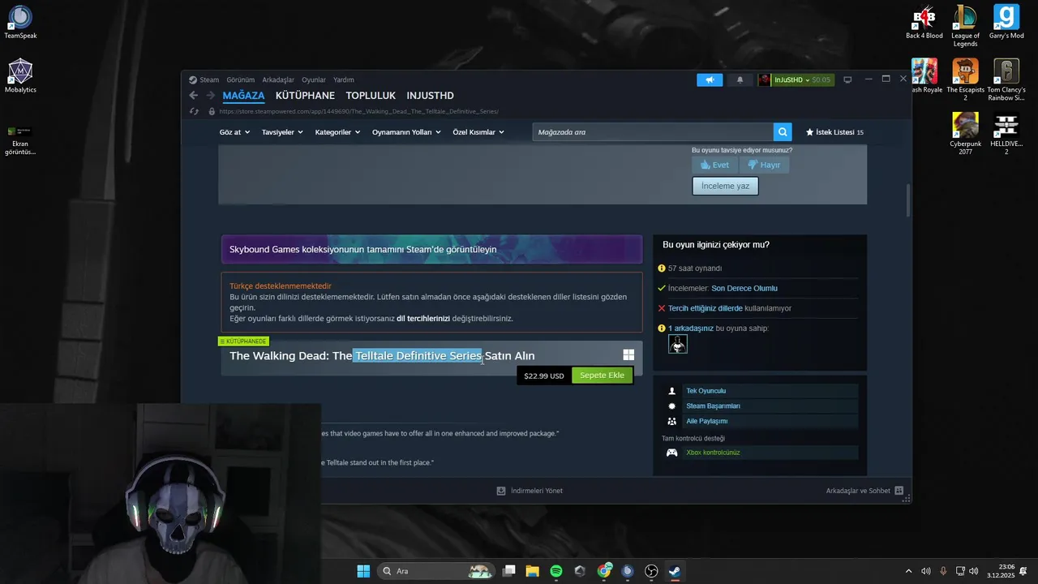Expand the Göz at dropdown
This screenshot has height=584, width=1038.
234,132
